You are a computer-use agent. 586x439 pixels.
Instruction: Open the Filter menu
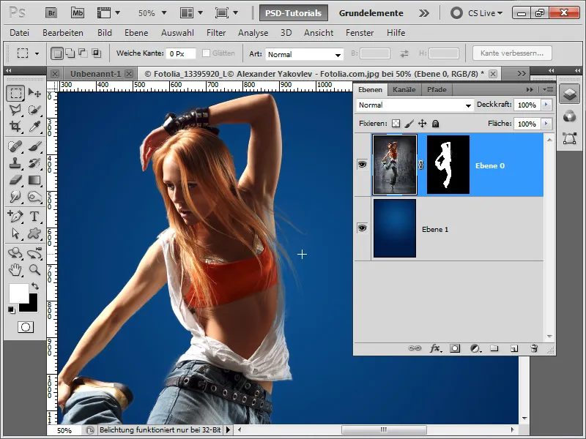click(x=216, y=33)
